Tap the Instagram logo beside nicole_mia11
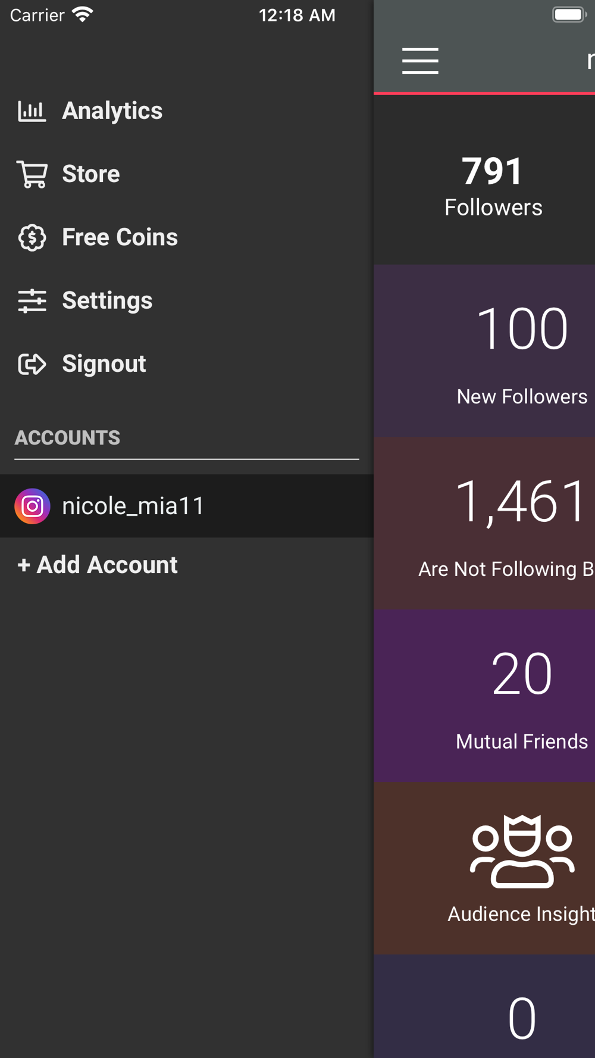Image resolution: width=595 pixels, height=1058 pixels. pos(32,506)
